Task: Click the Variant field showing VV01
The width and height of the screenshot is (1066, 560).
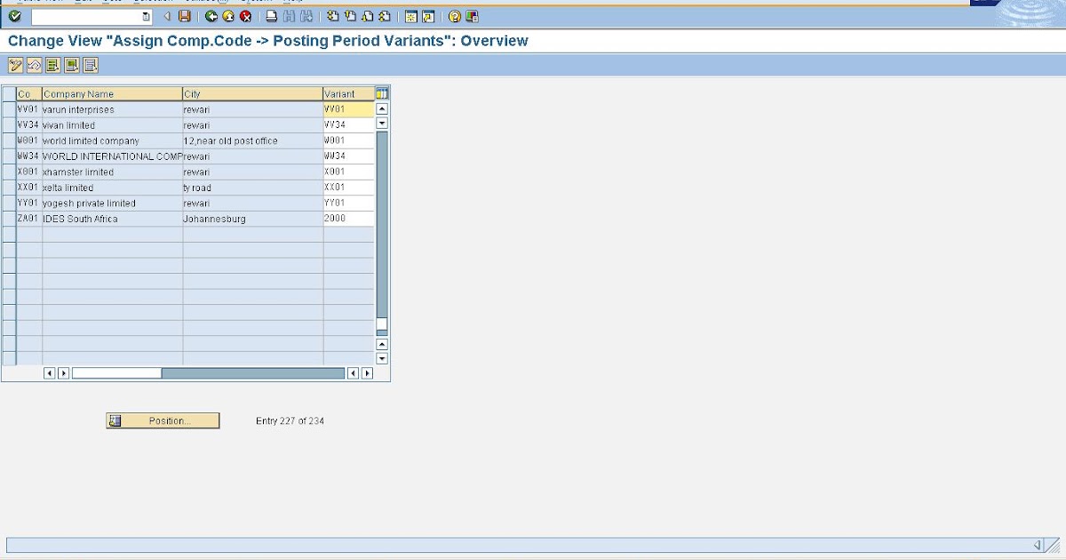Action: click(x=346, y=108)
